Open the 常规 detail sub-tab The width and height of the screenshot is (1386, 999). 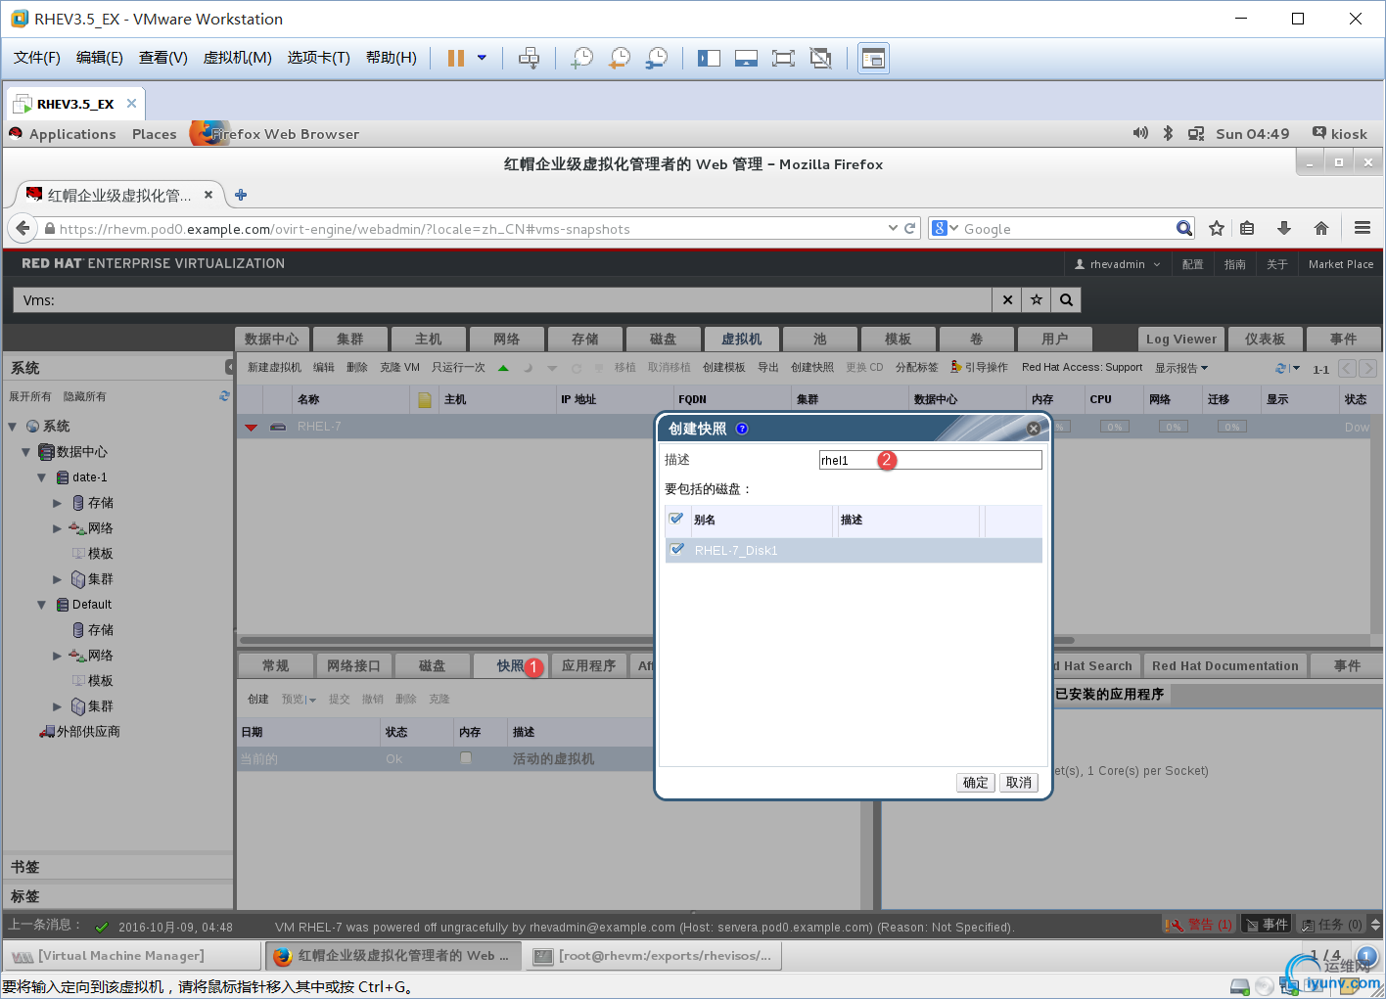click(x=275, y=665)
